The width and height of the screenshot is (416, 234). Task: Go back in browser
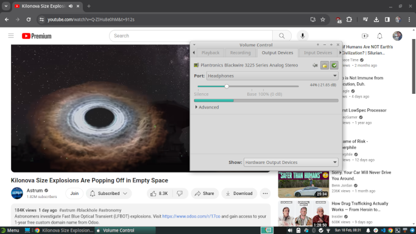tap(7, 19)
